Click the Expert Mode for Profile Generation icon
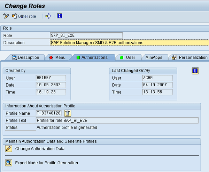 tap(9, 163)
